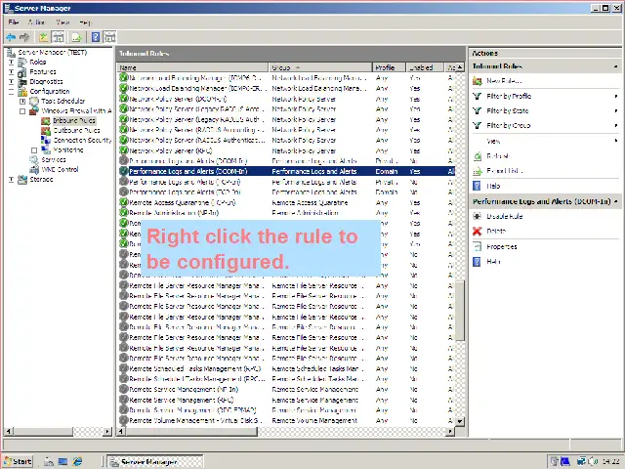Sort by the Group column header
Viewport: 625px width, 469px height.
pyautogui.click(x=321, y=67)
